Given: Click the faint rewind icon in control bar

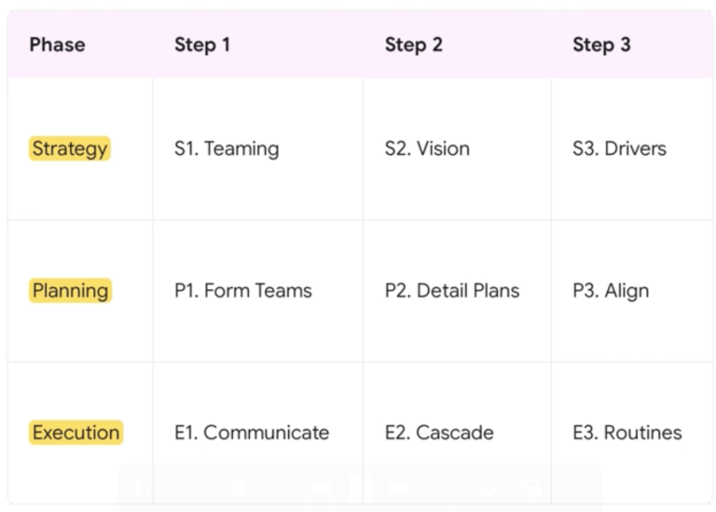Looking at the screenshot, I should coord(320,488).
